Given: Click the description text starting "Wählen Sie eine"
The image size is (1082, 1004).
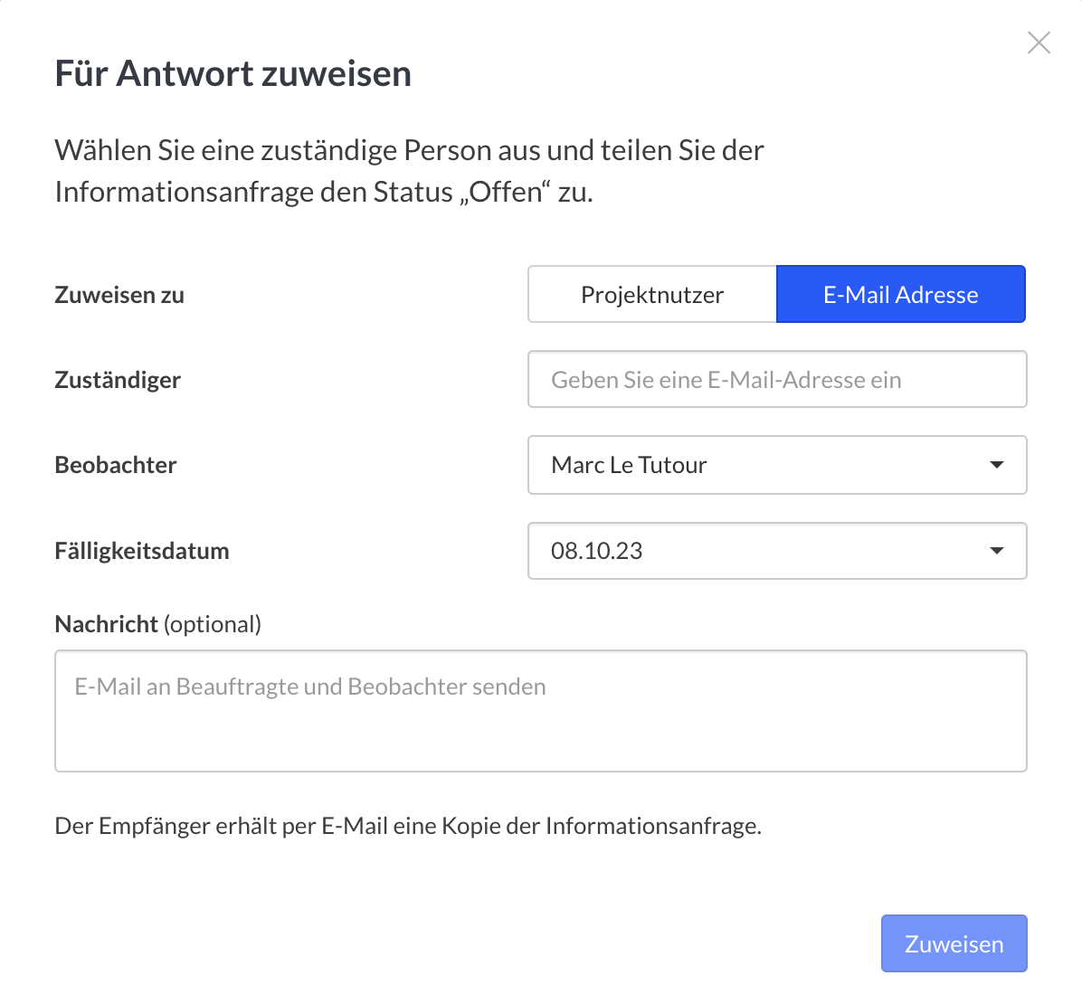Looking at the screenshot, I should click(409, 150).
